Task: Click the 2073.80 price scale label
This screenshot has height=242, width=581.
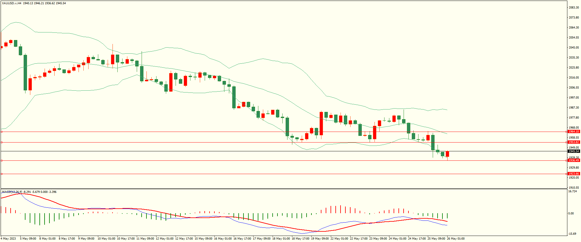Action: coord(574,18)
